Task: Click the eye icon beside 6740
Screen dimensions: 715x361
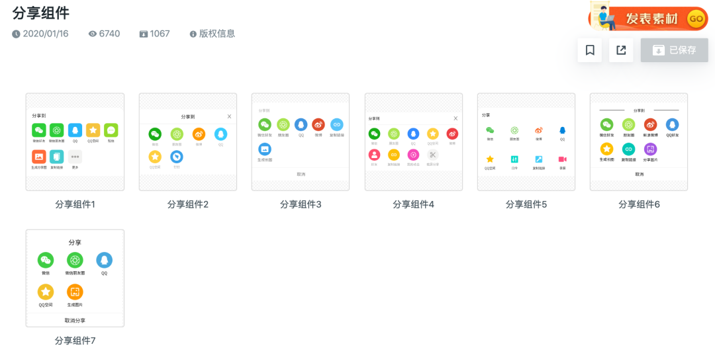Action: (x=93, y=34)
